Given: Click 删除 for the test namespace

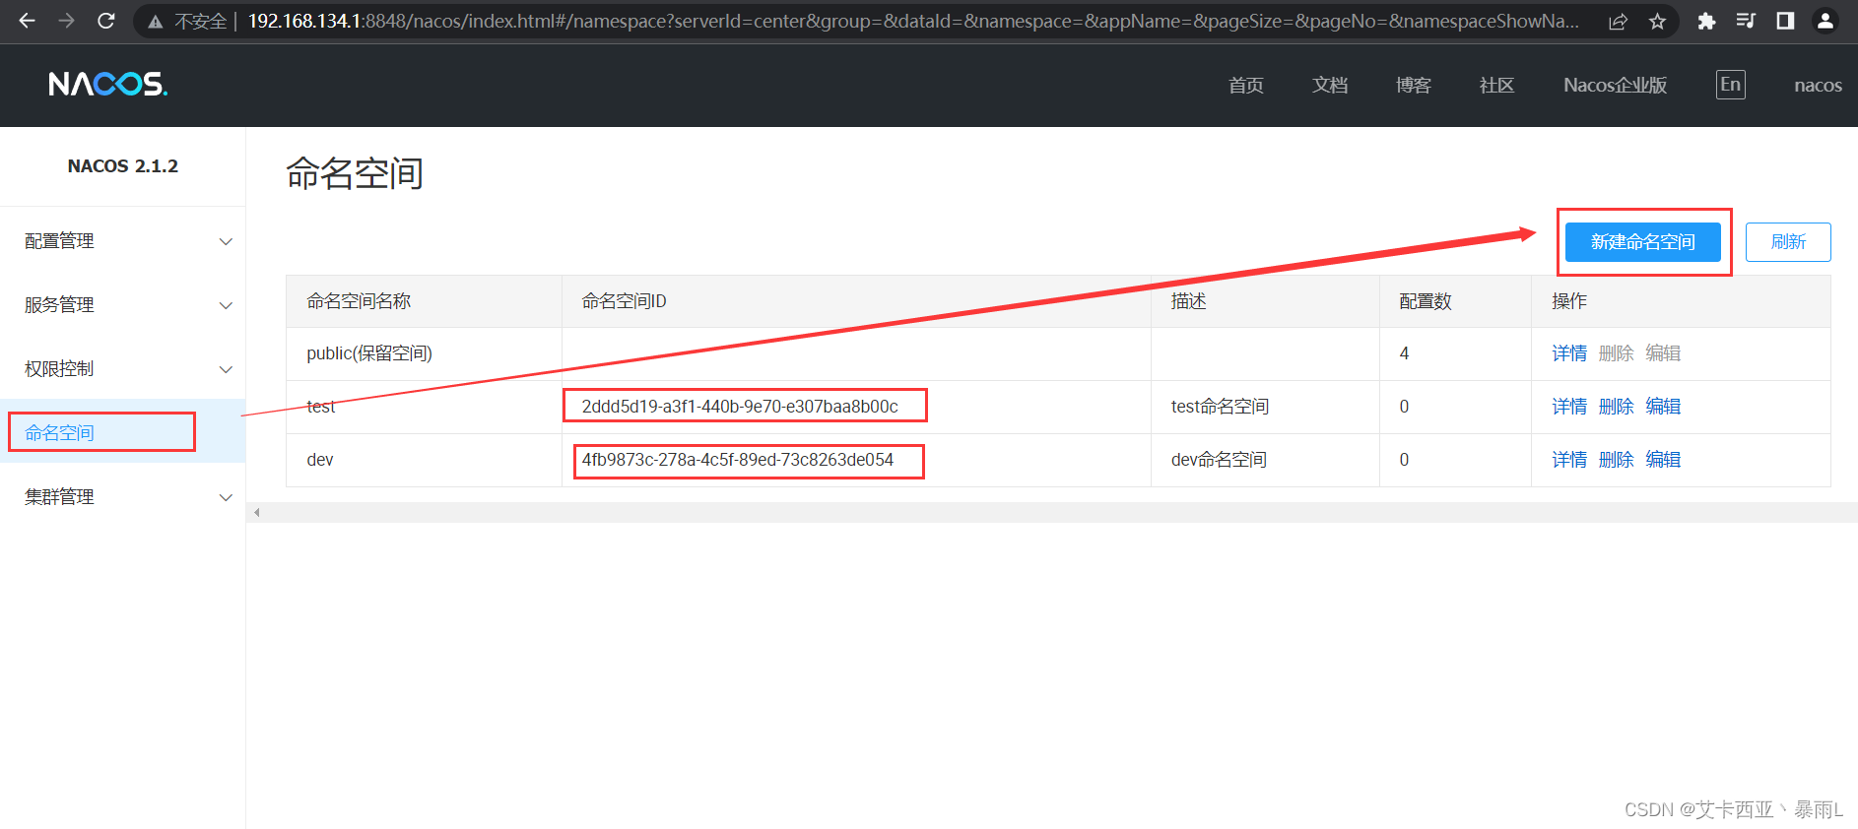Looking at the screenshot, I should [x=1616, y=407].
